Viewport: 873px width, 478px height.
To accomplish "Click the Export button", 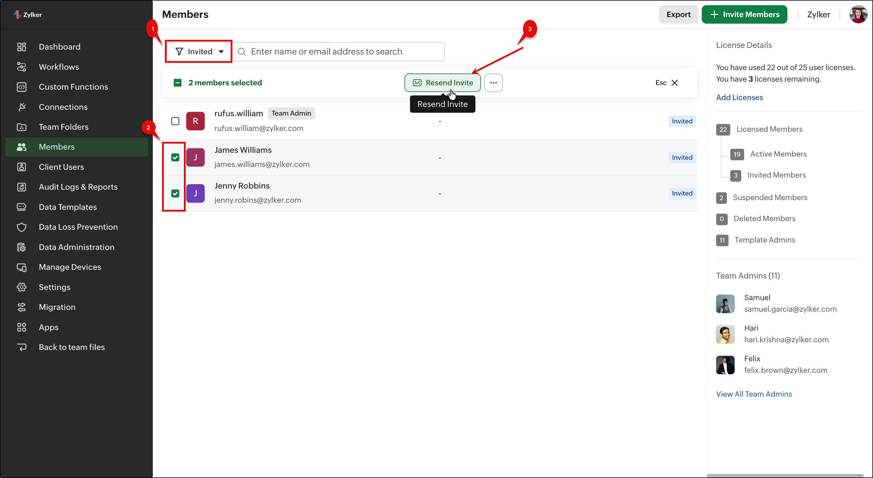I will tap(678, 14).
